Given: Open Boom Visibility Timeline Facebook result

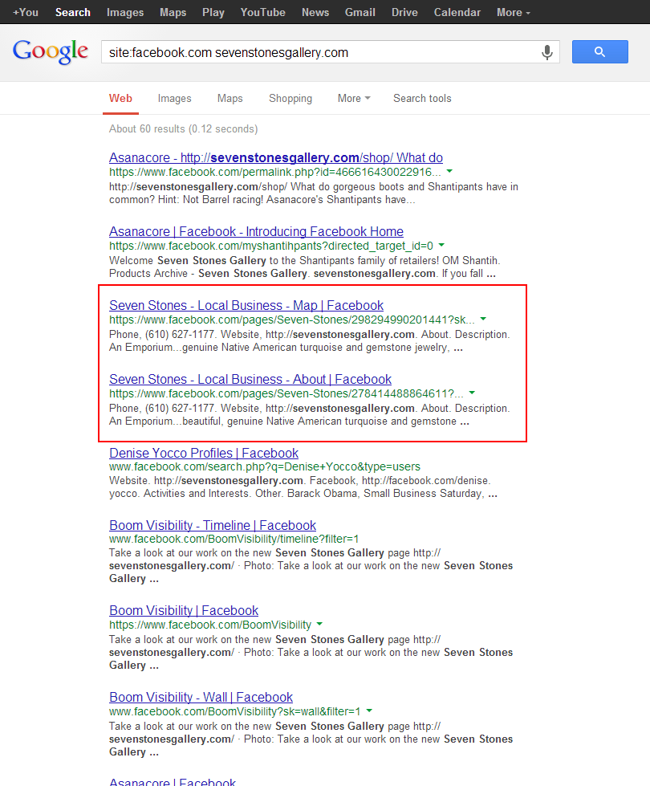Looking at the screenshot, I should click(x=213, y=525).
